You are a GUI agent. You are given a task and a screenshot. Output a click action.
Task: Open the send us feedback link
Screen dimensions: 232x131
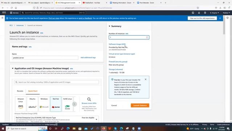coord(85,18)
